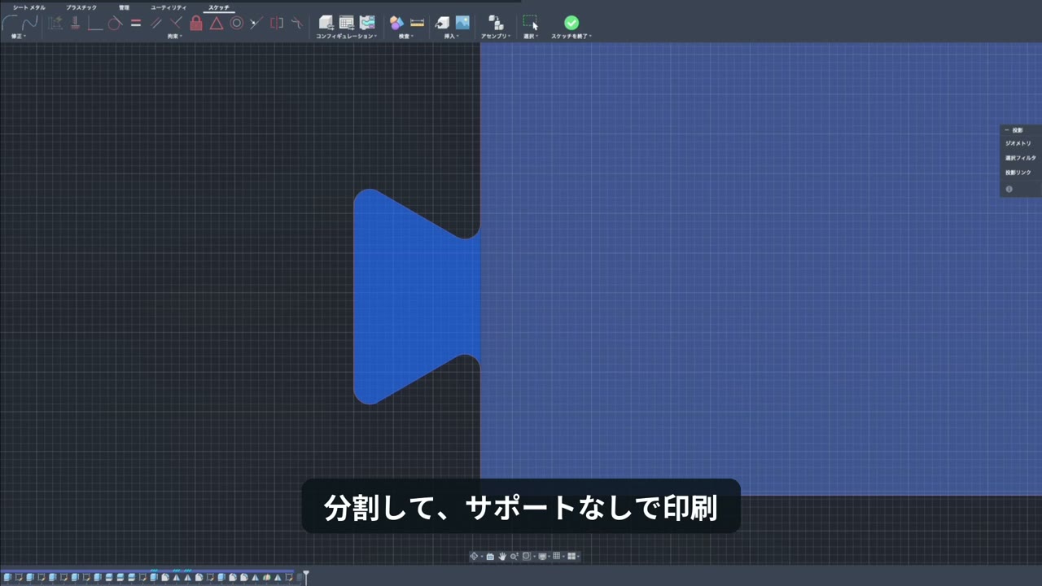This screenshot has width=1042, height=586.
Task: Open the 拘束 dropdown
Action: 175,36
